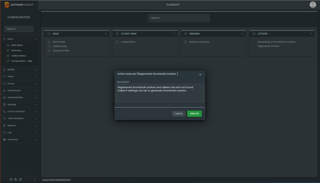Click the bug report icon in the sidebar footer
The height and width of the screenshot is (183, 320).
pyautogui.click(x=16, y=180)
